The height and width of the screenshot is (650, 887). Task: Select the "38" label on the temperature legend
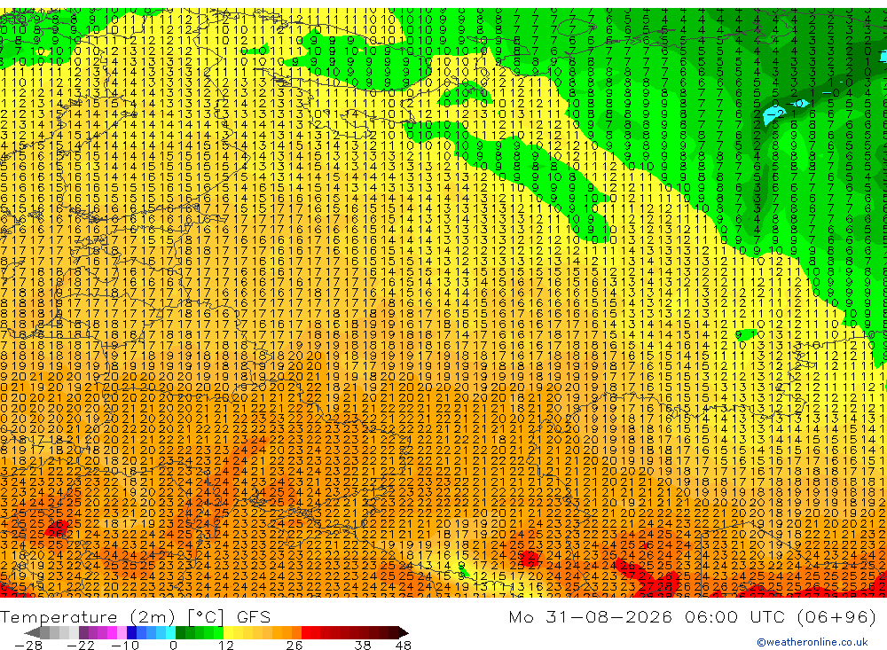point(363,646)
